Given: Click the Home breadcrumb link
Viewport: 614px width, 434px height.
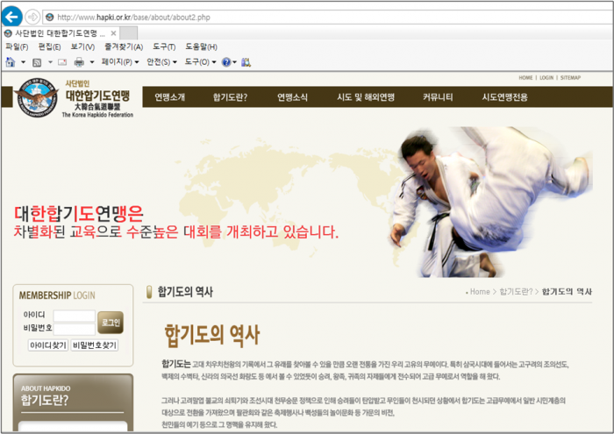Looking at the screenshot, I should tap(480, 292).
